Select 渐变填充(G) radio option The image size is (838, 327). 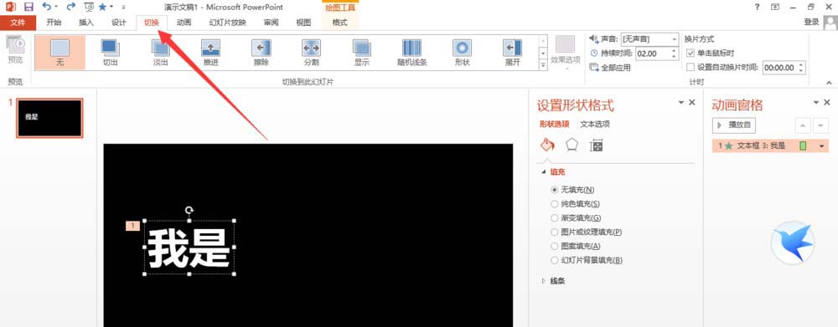coord(554,217)
